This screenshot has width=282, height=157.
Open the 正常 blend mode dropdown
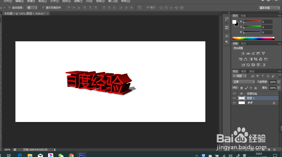244,82
